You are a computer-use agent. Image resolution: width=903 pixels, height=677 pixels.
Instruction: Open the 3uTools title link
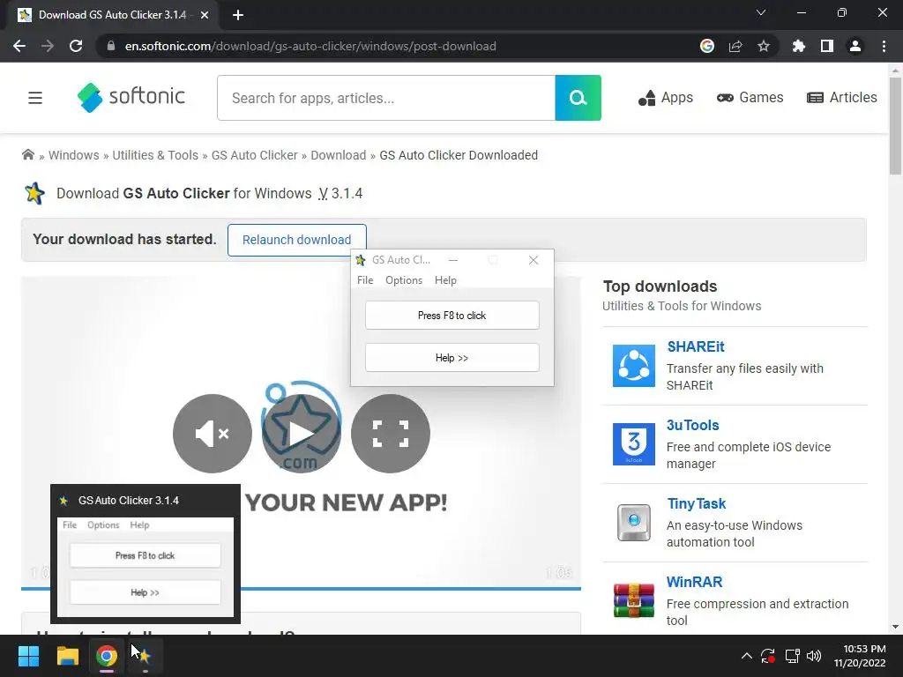[x=693, y=426]
